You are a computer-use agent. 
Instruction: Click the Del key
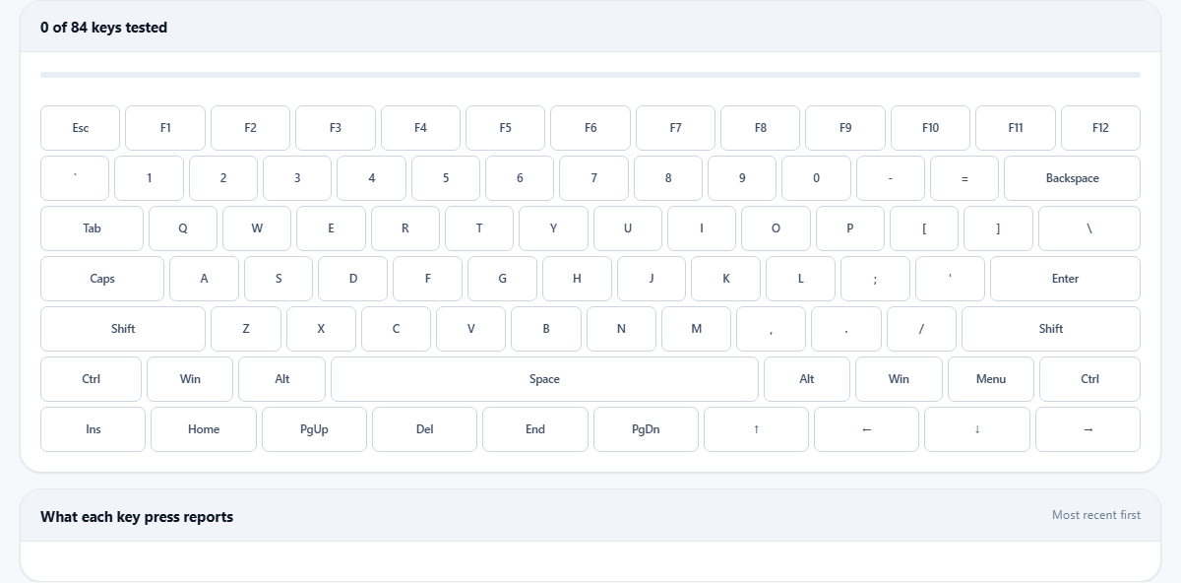[x=424, y=429]
